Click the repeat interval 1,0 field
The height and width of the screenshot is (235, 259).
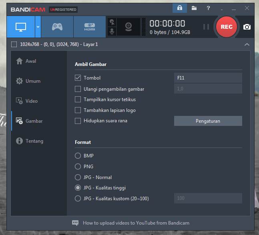[208, 89]
